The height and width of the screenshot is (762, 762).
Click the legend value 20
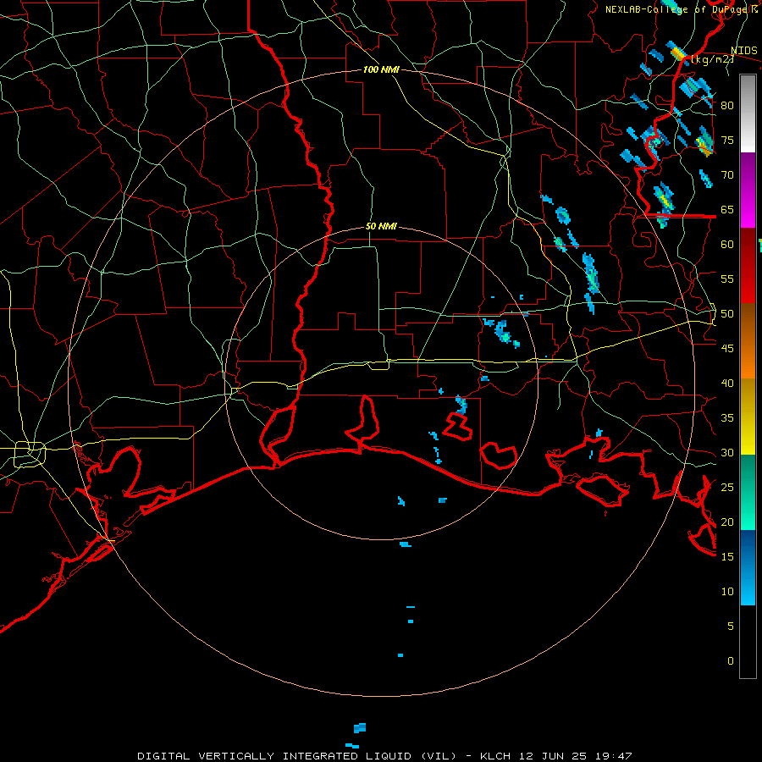(x=727, y=522)
